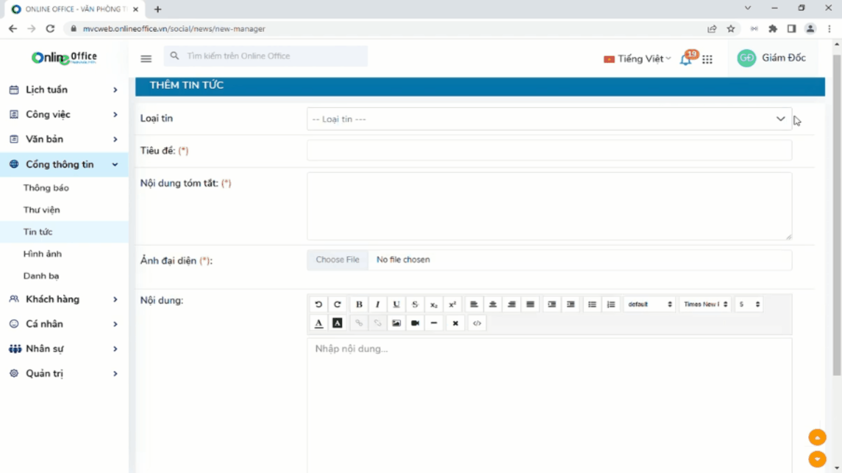842x473 pixels.
Task: Insert a video via editor toolbar
Action: [x=415, y=323]
